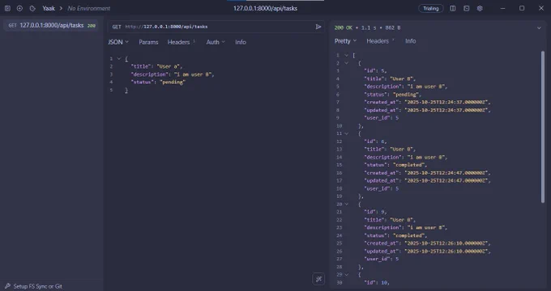The width and height of the screenshot is (551, 291).
Task: Collapse response line 20 fold arrow
Action: [x=346, y=204]
